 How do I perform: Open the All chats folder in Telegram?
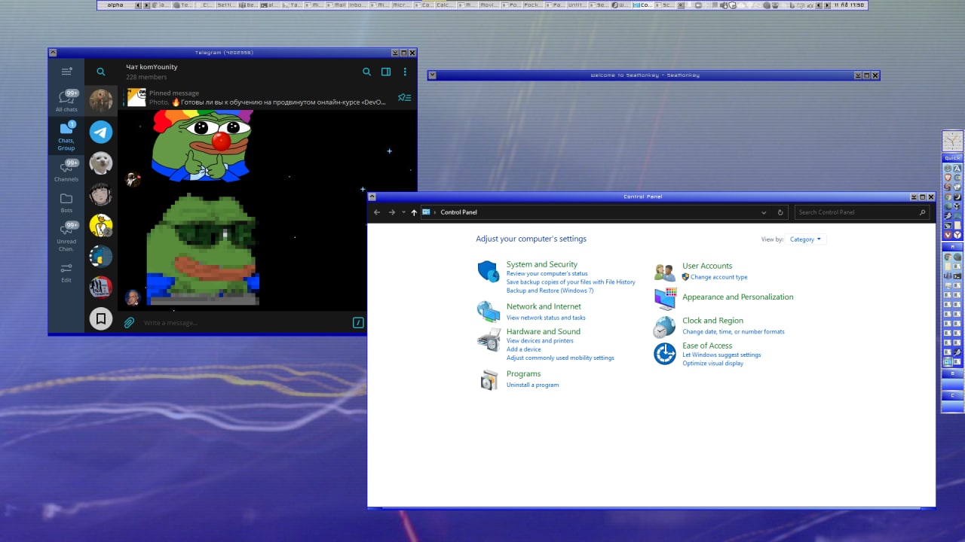coord(66,101)
